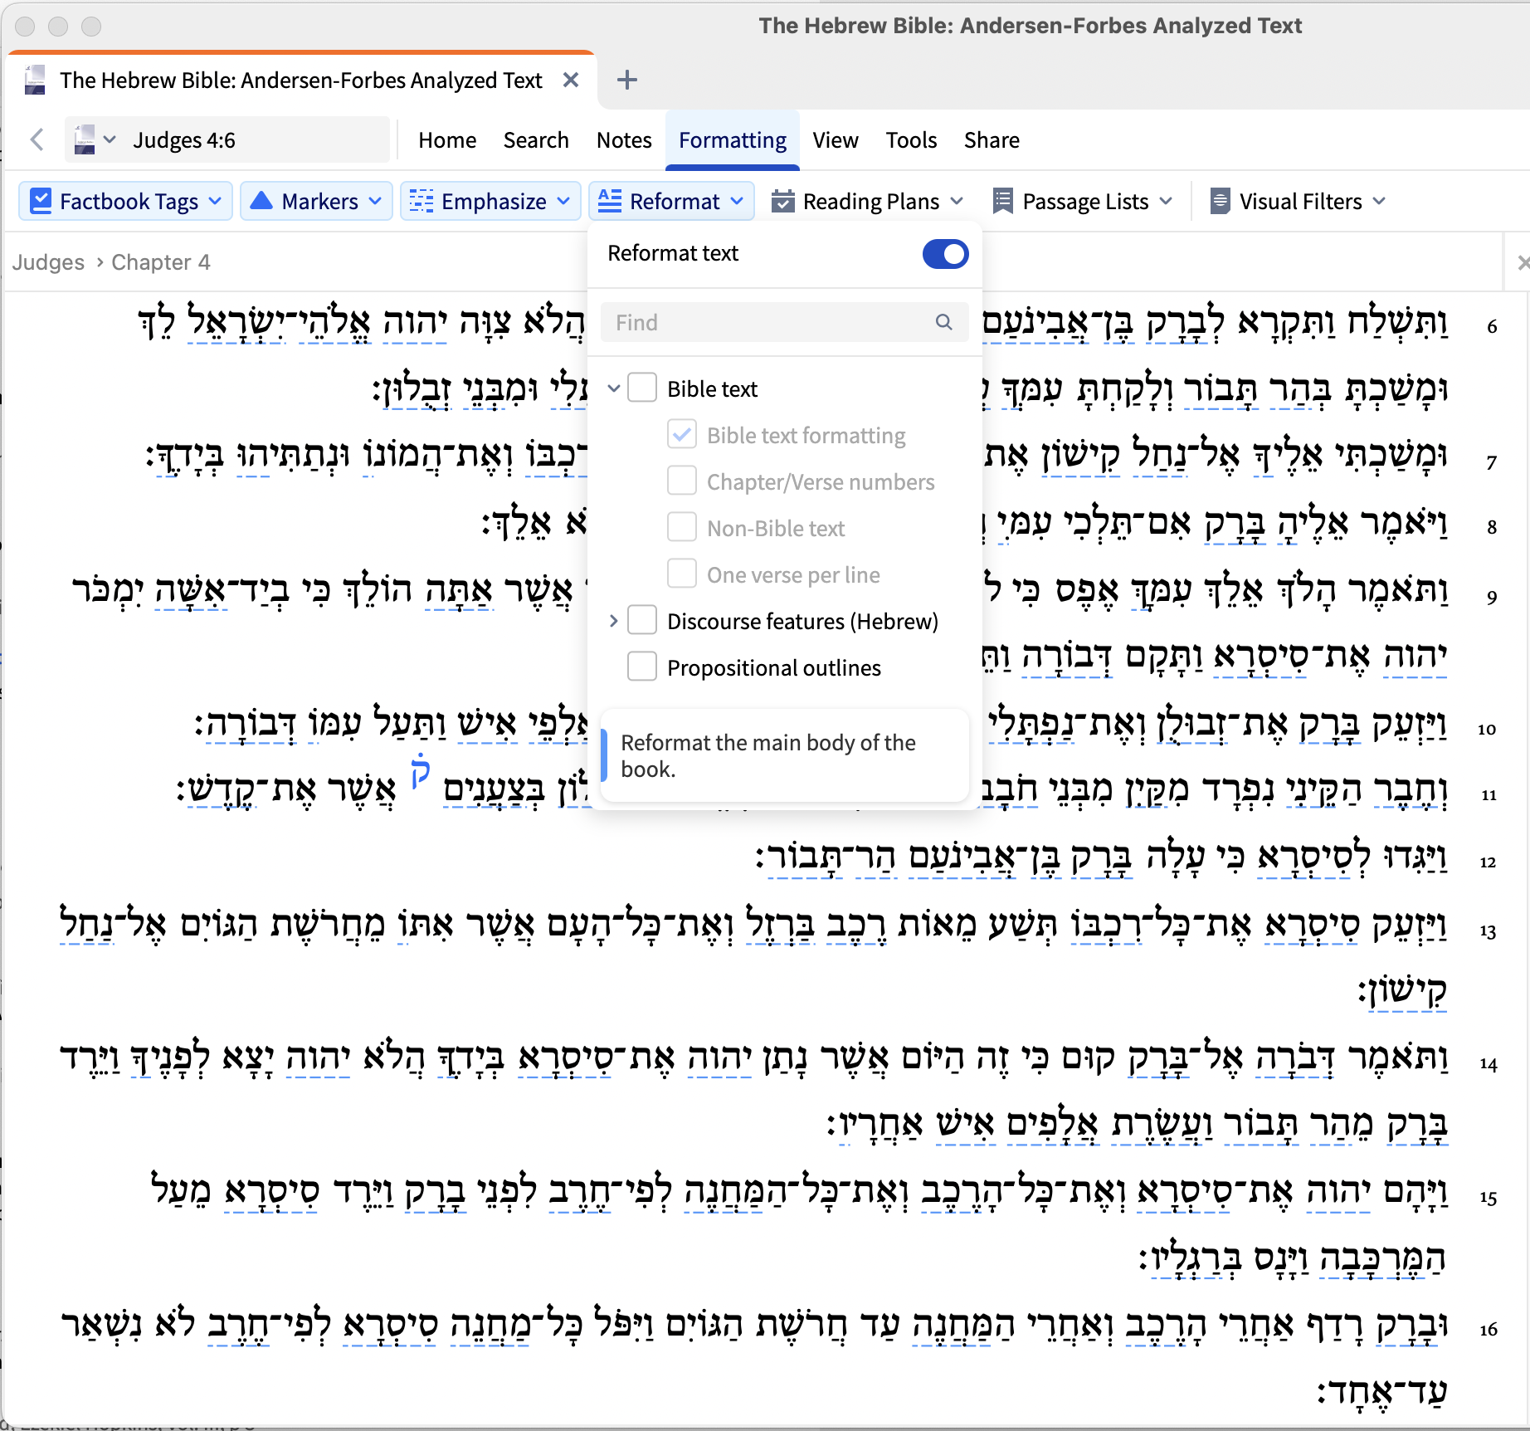Image resolution: width=1530 pixels, height=1431 pixels.
Task: Check Discourse features (Hebrew) checkbox
Action: pos(642,620)
